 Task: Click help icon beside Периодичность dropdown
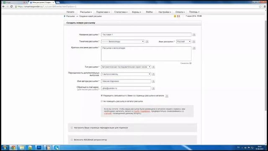tap(153, 74)
